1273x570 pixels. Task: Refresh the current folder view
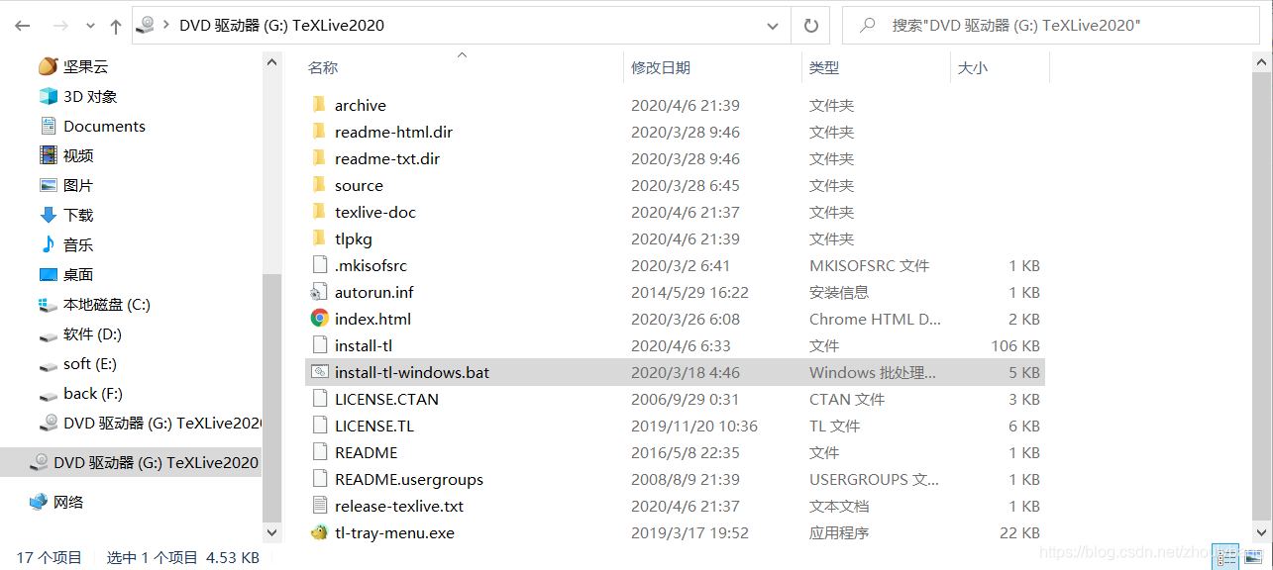point(810,27)
